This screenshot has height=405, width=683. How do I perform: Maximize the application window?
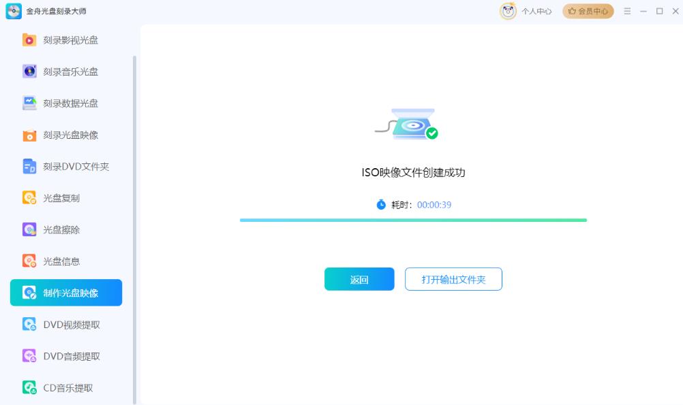coord(659,12)
